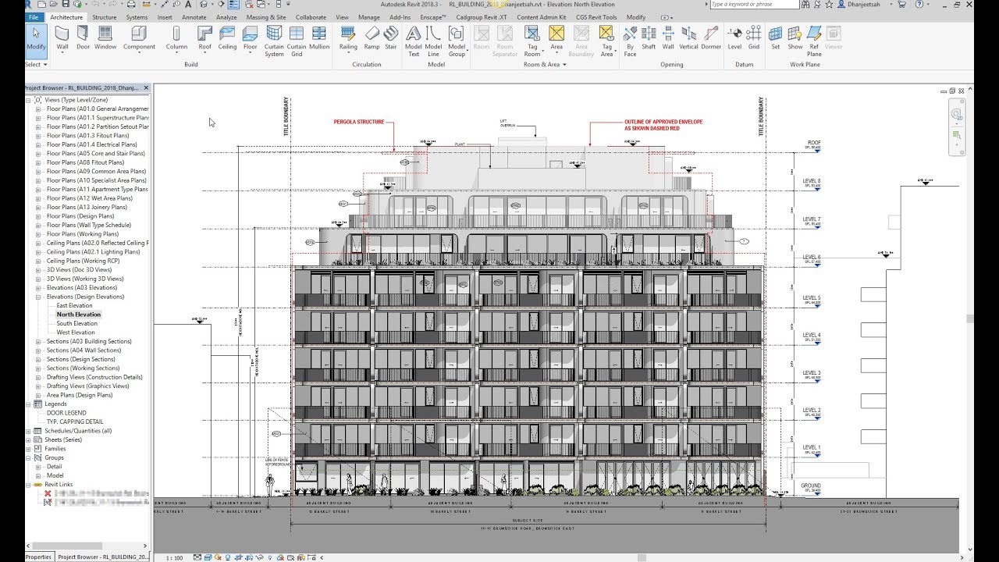Image resolution: width=999 pixels, height=562 pixels.
Task: Open the Massing & Site tab
Action: point(265,16)
